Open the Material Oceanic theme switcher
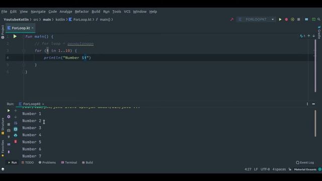 pos(305,169)
